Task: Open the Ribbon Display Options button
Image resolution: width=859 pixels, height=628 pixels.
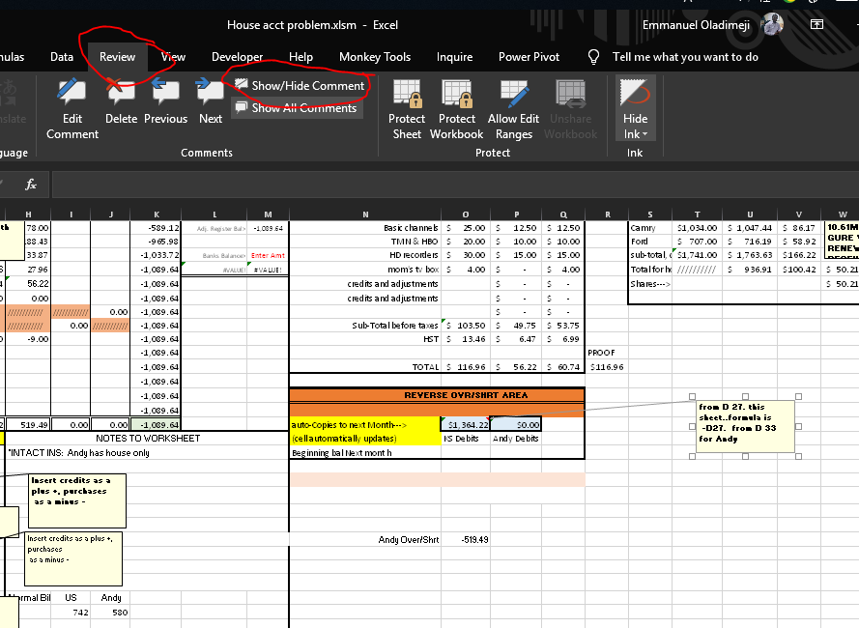Action: (816, 24)
